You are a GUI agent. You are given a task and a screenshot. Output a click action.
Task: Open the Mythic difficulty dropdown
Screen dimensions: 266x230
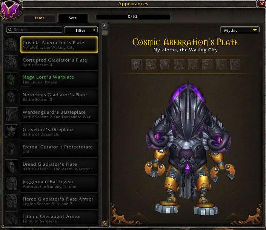(x=240, y=30)
